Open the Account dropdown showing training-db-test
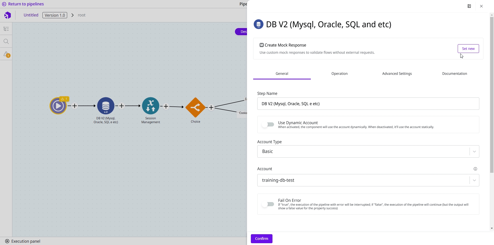Image resolution: width=494 pixels, height=245 pixels. pos(368,180)
